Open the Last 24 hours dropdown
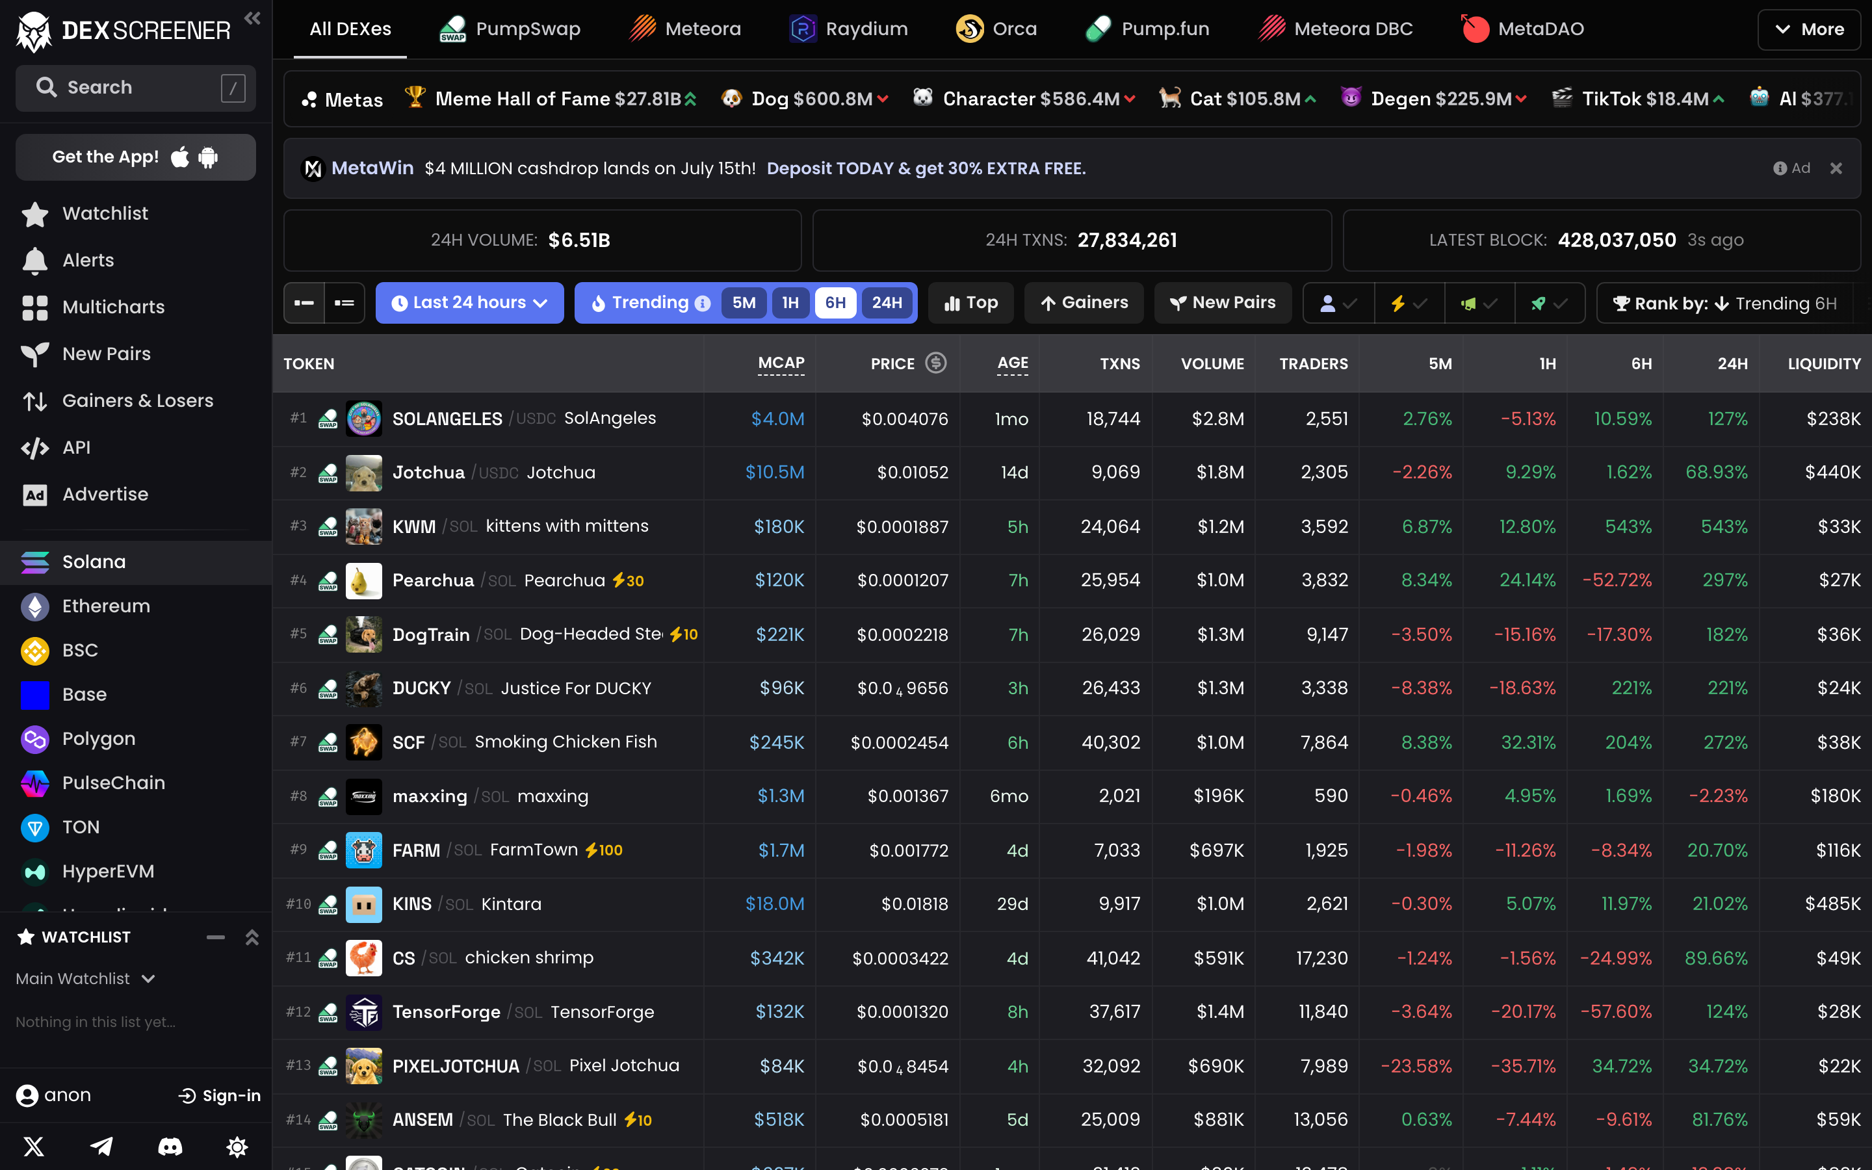The height and width of the screenshot is (1170, 1872). coord(469,304)
